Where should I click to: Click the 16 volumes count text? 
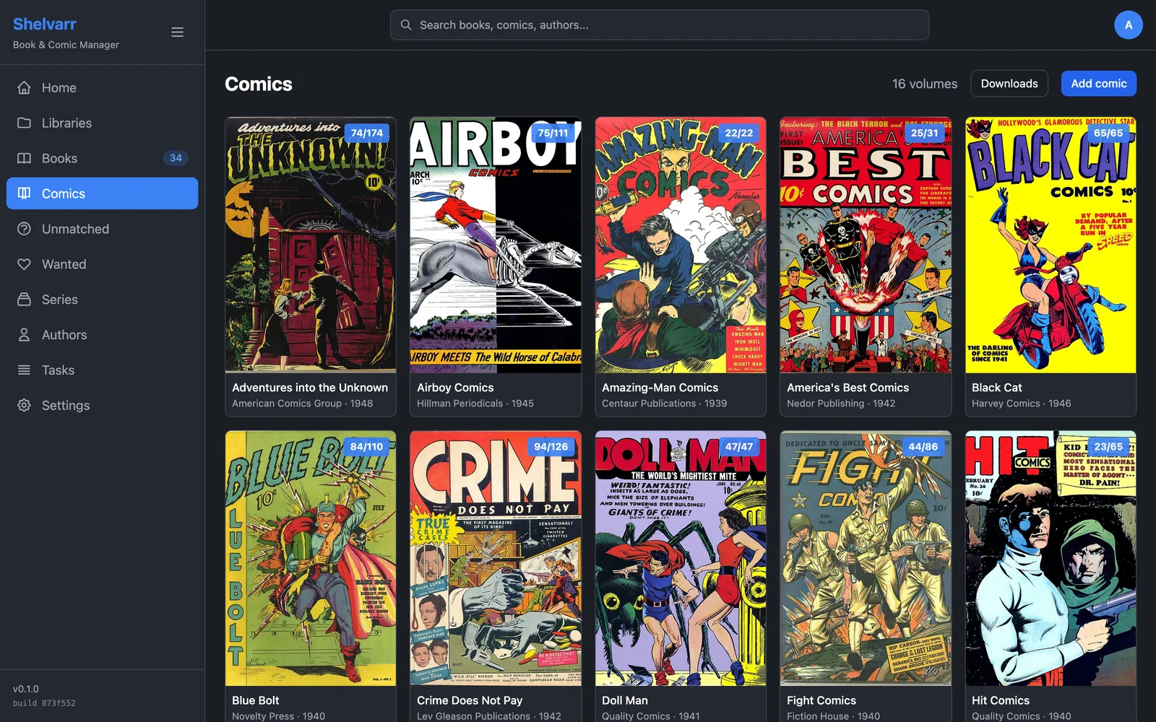pyautogui.click(x=924, y=84)
